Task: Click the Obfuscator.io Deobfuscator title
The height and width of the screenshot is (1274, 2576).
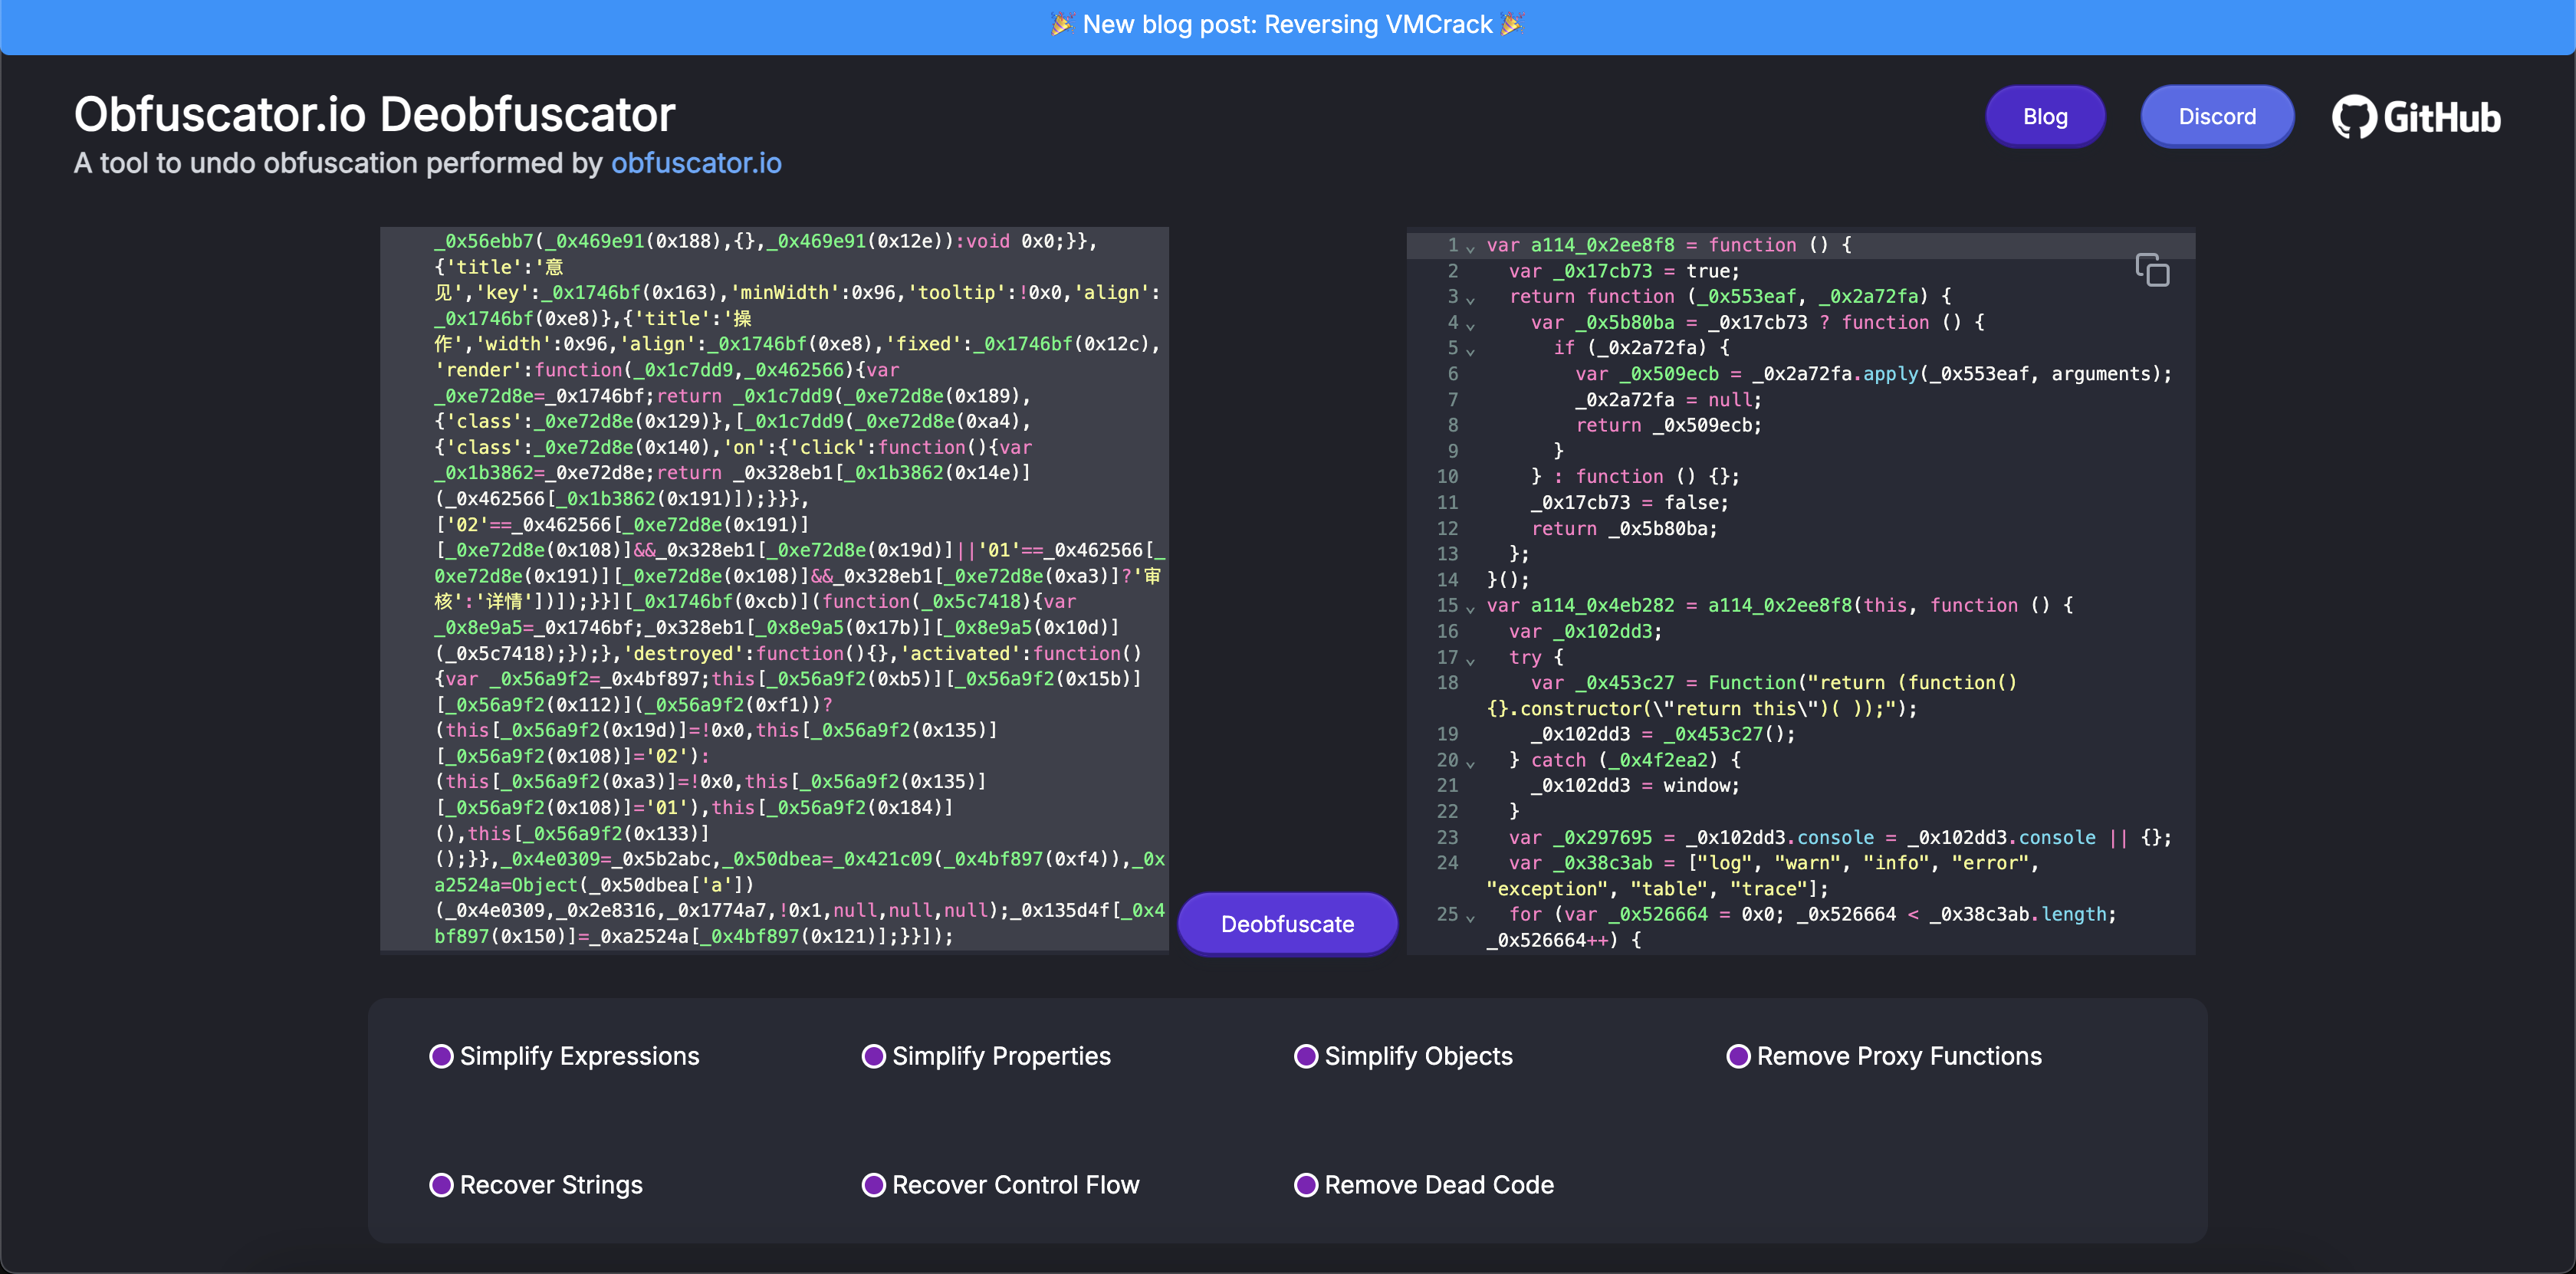Action: (x=374, y=114)
